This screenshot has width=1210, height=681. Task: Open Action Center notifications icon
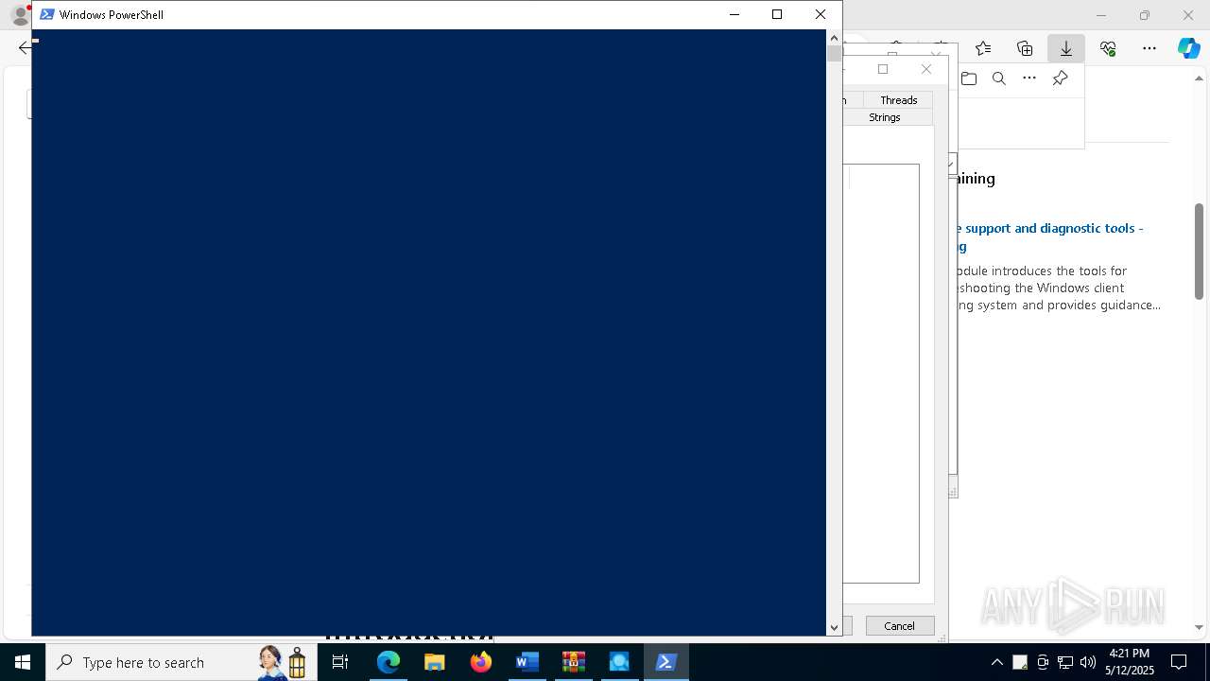1179,662
